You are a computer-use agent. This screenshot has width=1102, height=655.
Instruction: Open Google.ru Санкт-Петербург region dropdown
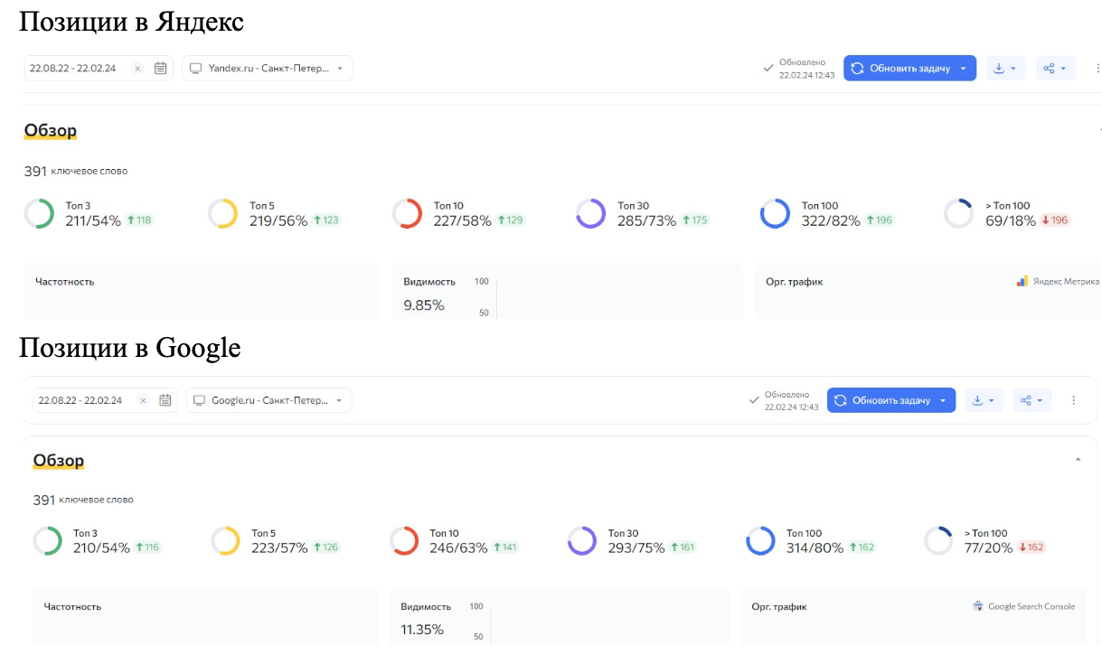tap(269, 400)
